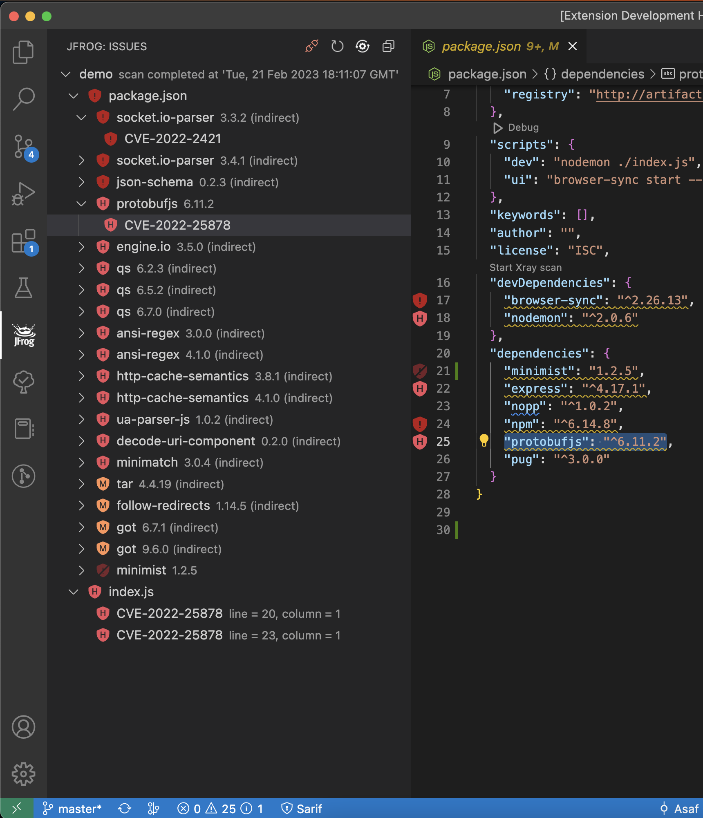Image resolution: width=703 pixels, height=818 pixels.
Task: Expand engine.io 3.5.0 node
Action: [82, 247]
